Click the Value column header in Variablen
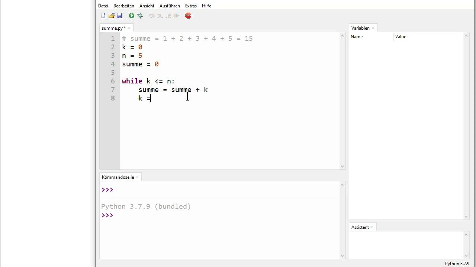Viewport: 476px width, 267px height. pos(428,37)
